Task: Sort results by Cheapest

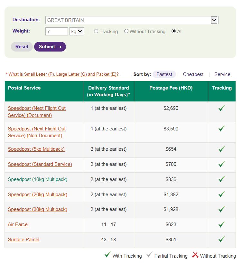Action: point(193,74)
